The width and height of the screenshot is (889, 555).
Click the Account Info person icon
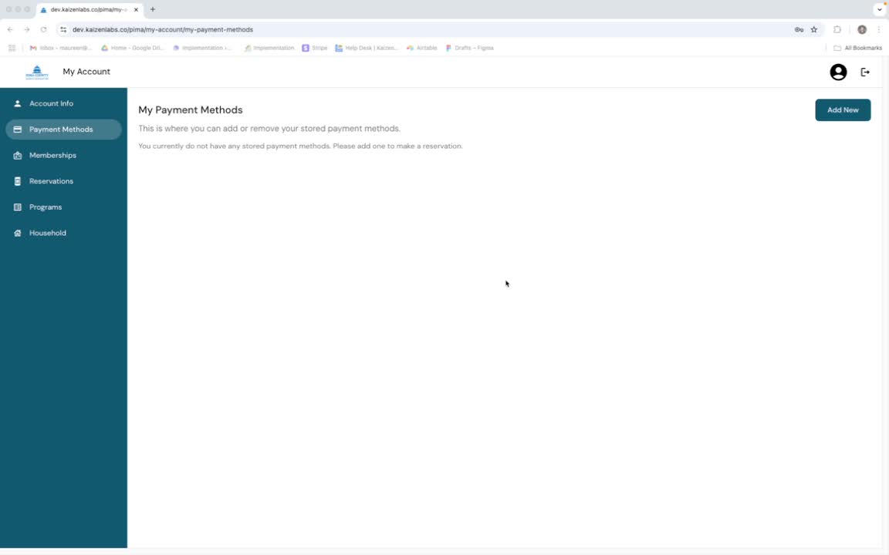[18, 103]
